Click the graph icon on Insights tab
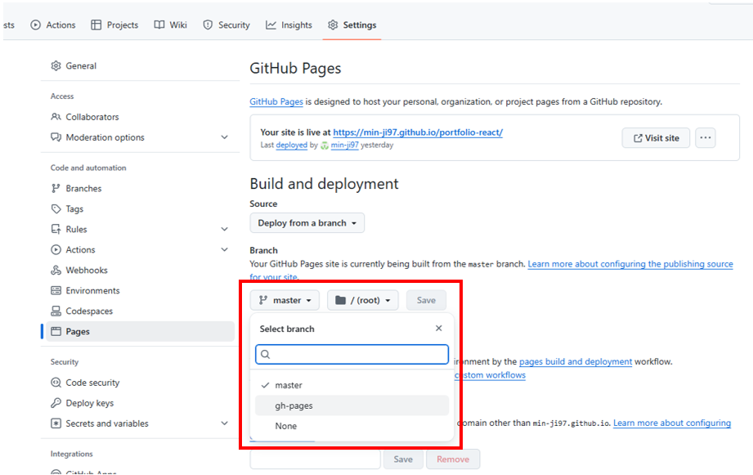The image size is (753, 475). 271,25
